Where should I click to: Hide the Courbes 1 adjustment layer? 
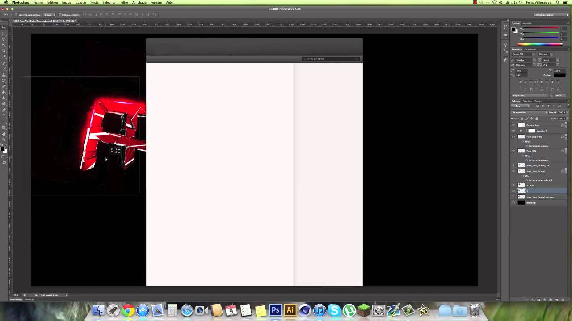point(513,131)
